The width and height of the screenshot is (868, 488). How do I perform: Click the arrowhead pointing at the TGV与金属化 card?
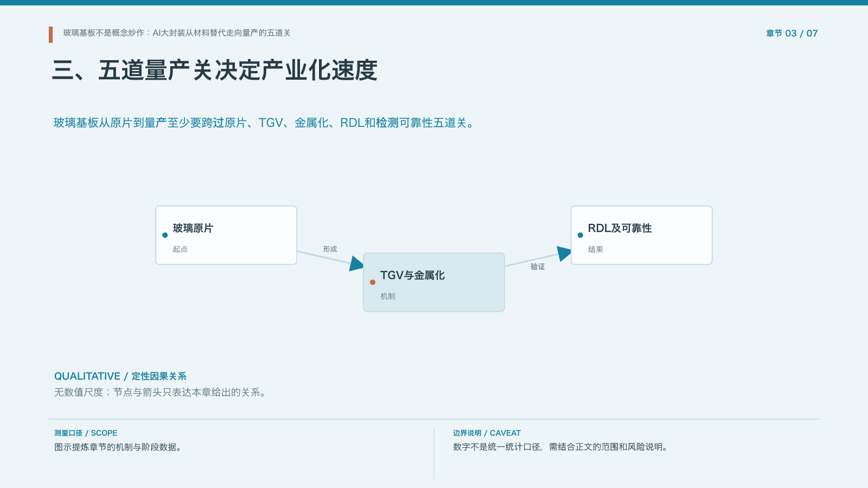click(x=356, y=264)
